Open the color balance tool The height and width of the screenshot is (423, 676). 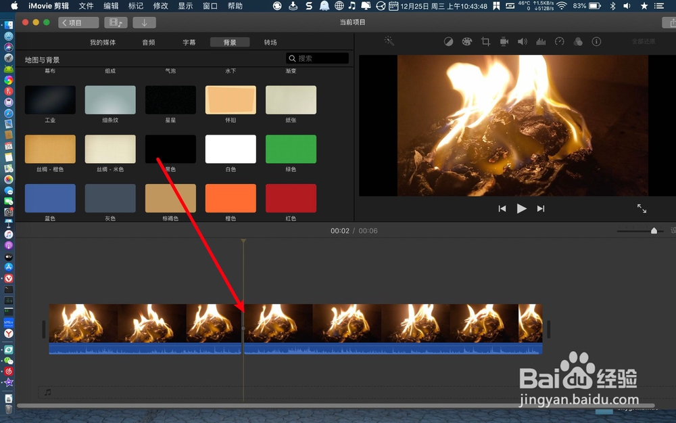click(448, 42)
